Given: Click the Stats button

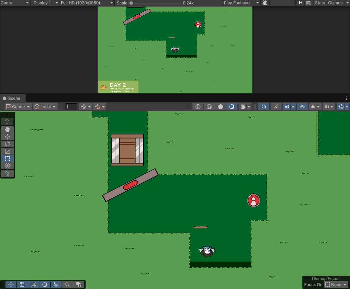Looking at the screenshot, I should pos(320,3).
